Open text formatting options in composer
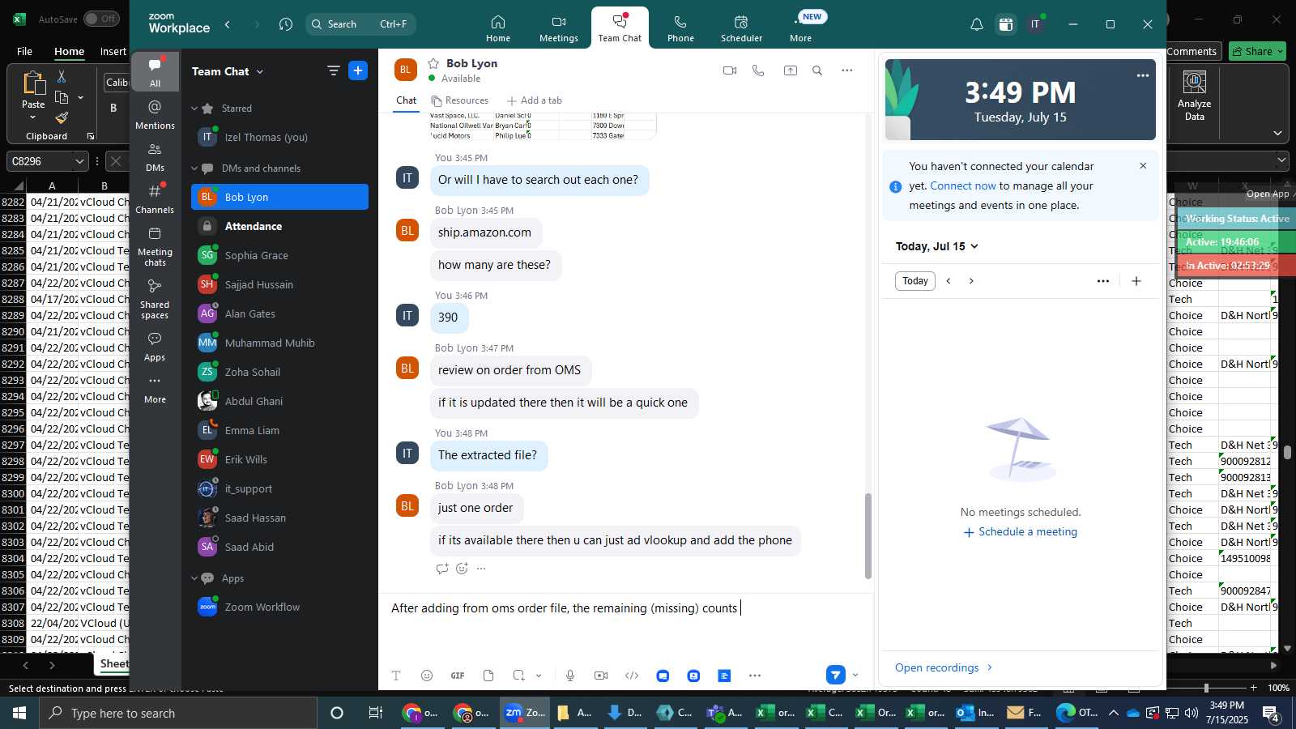Viewport: 1296px width, 729px height. (x=396, y=676)
